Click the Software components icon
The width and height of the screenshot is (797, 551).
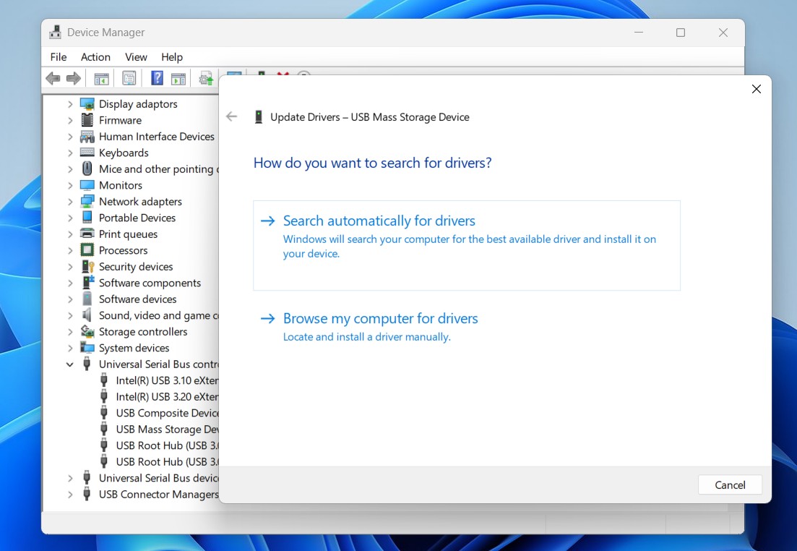point(87,282)
